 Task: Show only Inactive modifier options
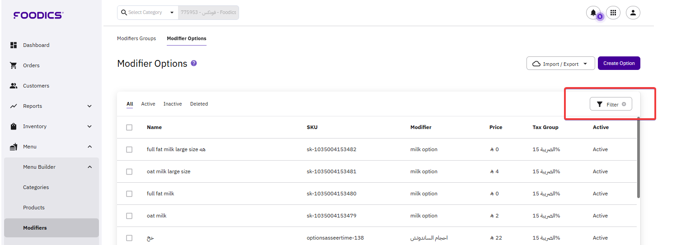click(x=173, y=104)
